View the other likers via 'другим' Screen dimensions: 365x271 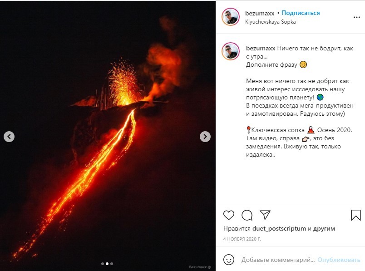click(x=324, y=229)
